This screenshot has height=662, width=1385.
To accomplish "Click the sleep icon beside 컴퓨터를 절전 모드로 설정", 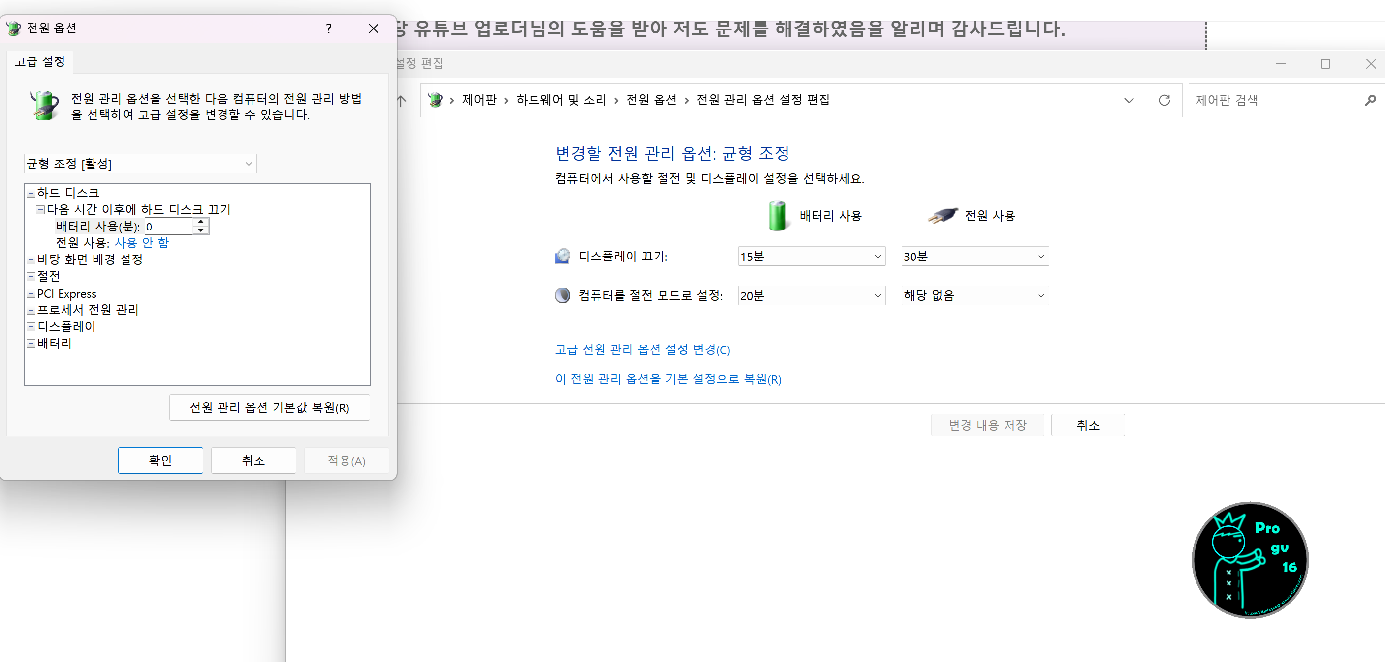I will (562, 295).
